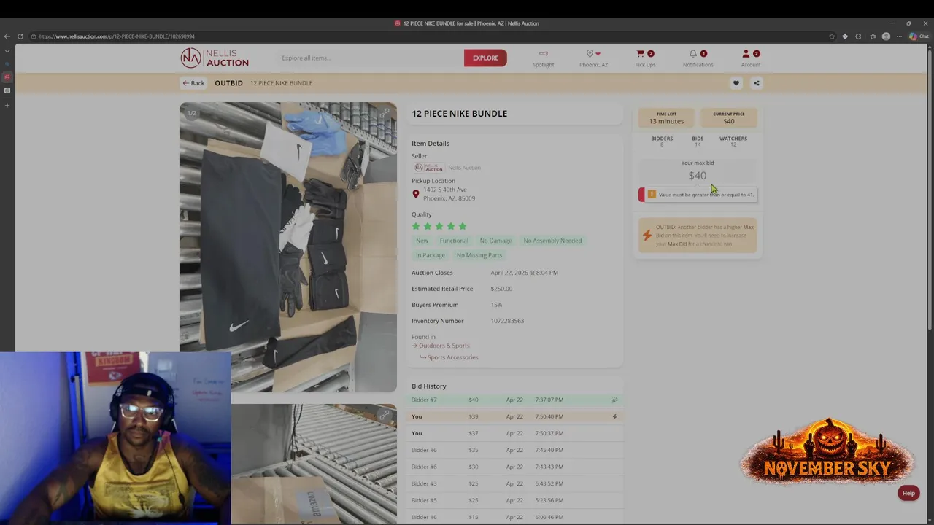The height and width of the screenshot is (525, 934).
Task: Click the Watchers count
Action: click(x=733, y=141)
